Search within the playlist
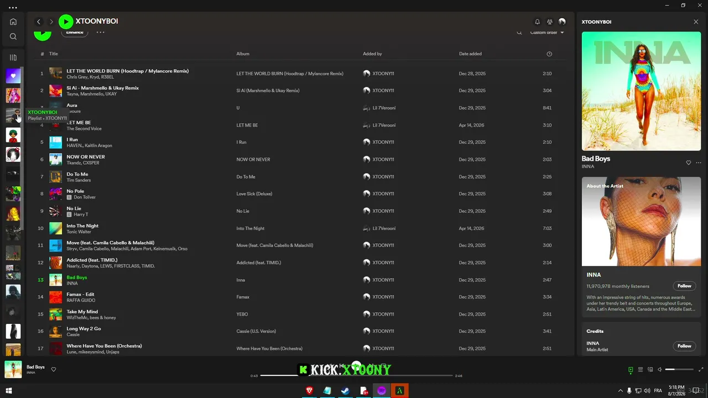This screenshot has width=708, height=398. [519, 33]
